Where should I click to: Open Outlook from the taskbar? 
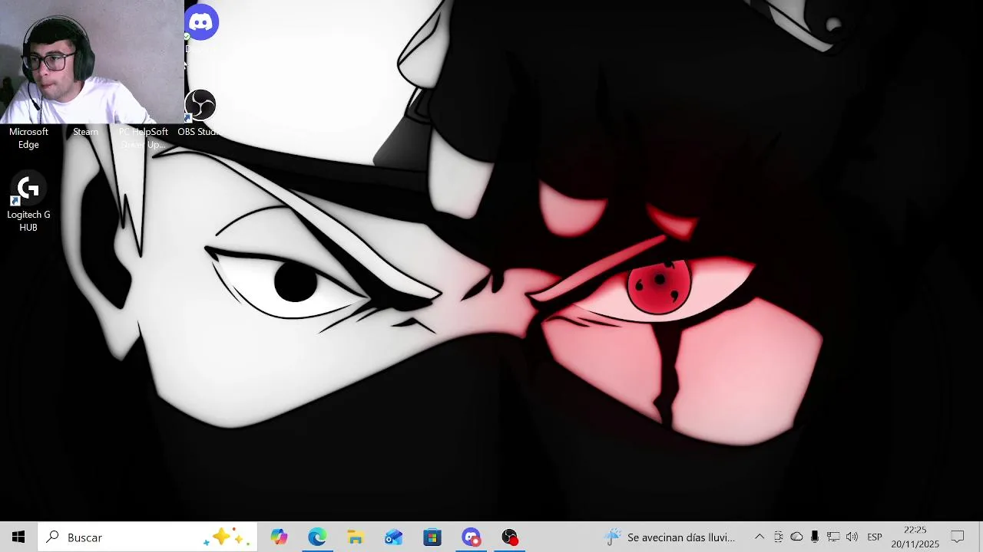tap(394, 537)
